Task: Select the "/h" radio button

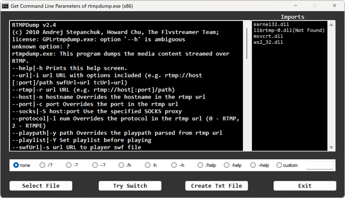Action: click(125, 165)
